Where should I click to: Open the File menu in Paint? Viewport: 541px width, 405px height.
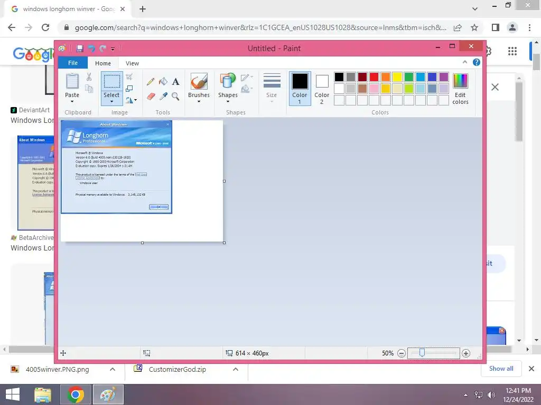click(73, 63)
